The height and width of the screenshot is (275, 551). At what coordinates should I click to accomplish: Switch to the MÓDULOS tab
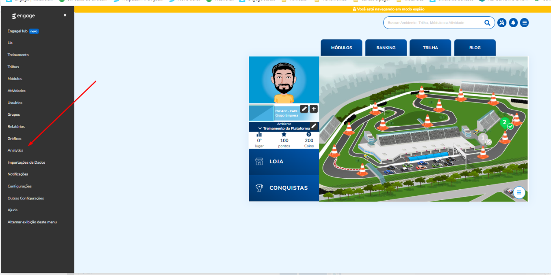(341, 48)
